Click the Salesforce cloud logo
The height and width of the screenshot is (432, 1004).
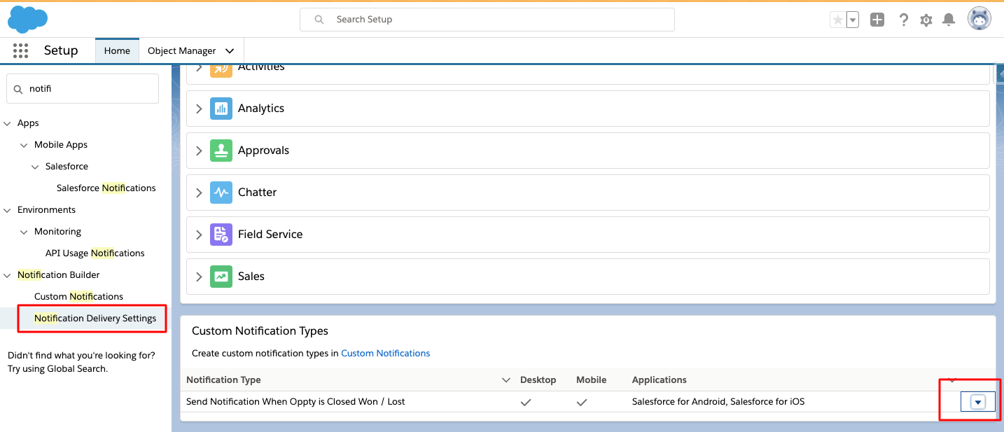point(27,18)
